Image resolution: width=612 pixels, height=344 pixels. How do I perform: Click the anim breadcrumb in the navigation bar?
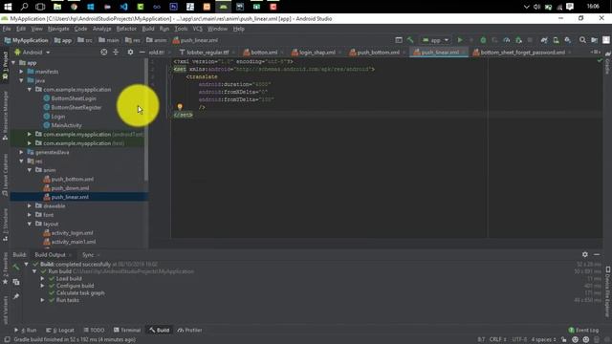tap(157, 40)
